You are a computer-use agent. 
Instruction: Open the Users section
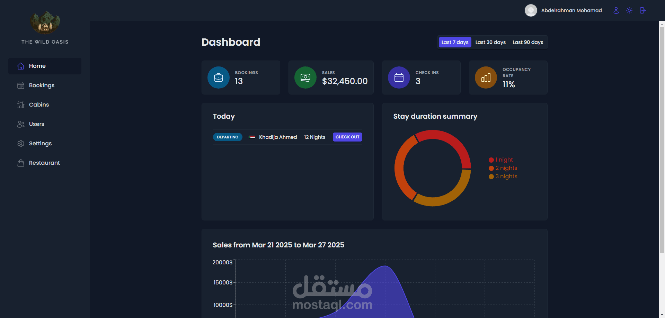coord(45,124)
